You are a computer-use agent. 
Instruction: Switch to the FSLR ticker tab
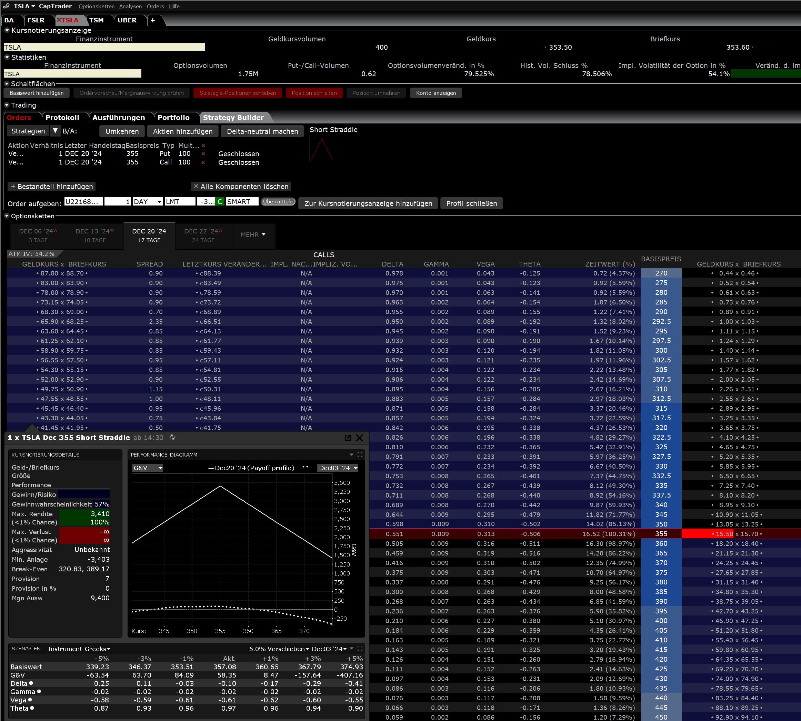coord(36,20)
